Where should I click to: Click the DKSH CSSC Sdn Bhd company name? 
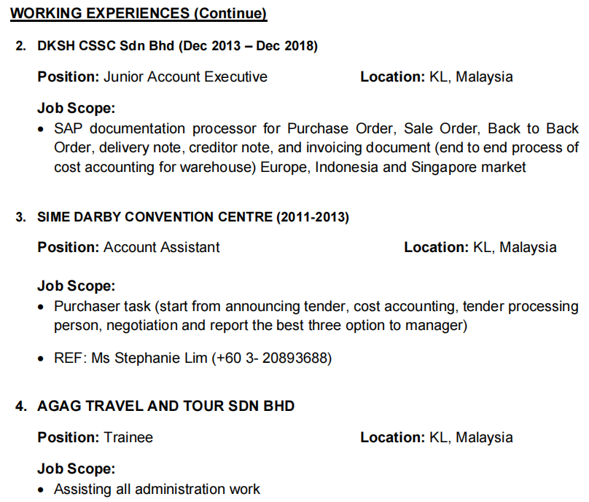tap(106, 46)
